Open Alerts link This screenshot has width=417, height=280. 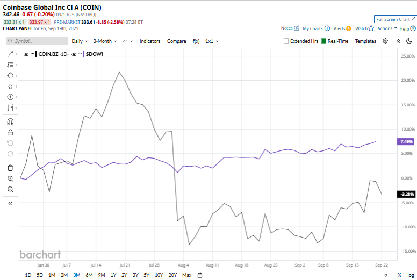[x=342, y=28]
